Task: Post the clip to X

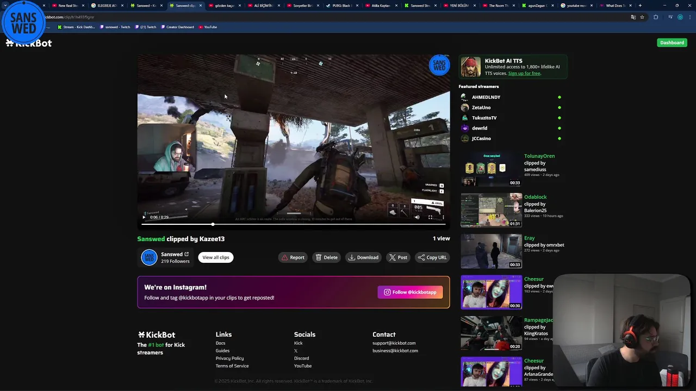Action: click(x=398, y=257)
